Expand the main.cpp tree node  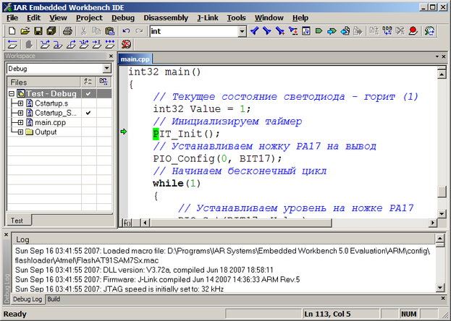pyautogui.click(x=20, y=123)
